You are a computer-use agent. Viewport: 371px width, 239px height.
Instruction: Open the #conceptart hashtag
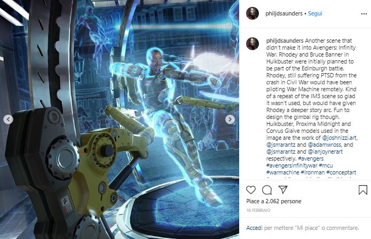(x=341, y=172)
